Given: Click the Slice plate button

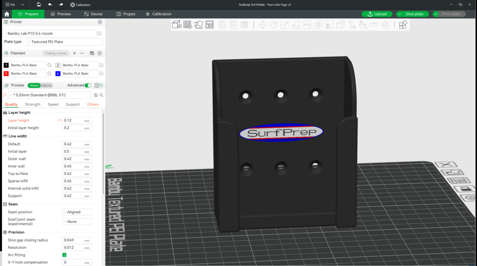Looking at the screenshot, I should 415,14.
